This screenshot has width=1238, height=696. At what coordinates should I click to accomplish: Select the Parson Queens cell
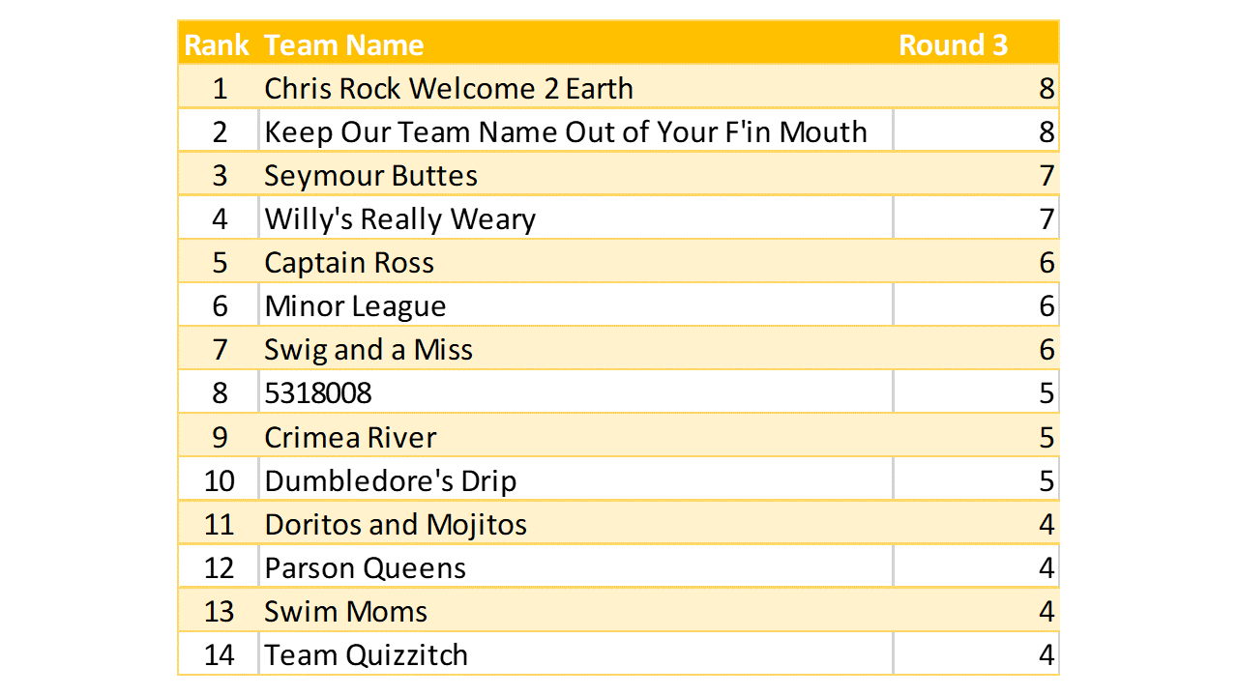[x=366, y=568]
